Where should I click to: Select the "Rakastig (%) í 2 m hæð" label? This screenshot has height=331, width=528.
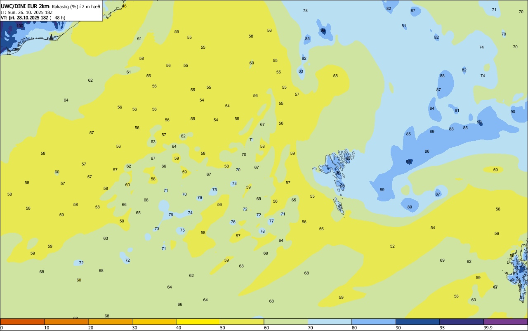pos(76,6)
